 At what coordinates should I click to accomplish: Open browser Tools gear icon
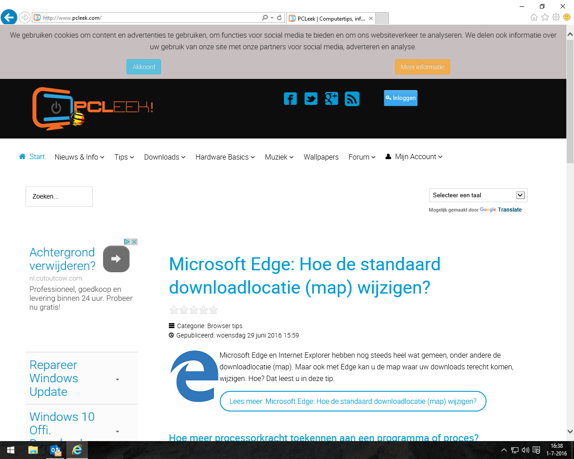pyautogui.click(x=556, y=17)
